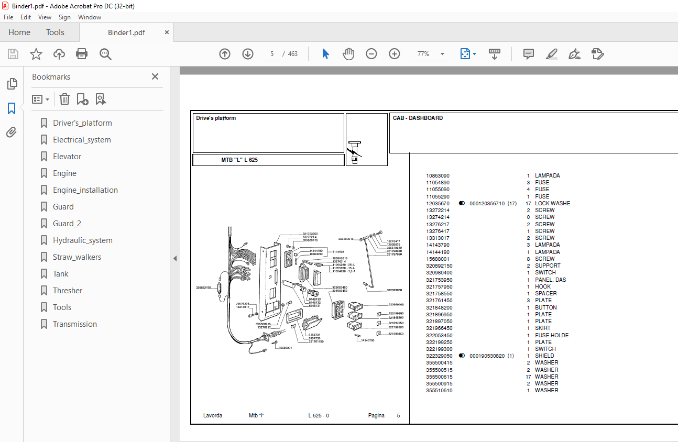Screen dimensions: 678x442
Task: Activate the Selection arrow tool
Action: click(x=325, y=54)
